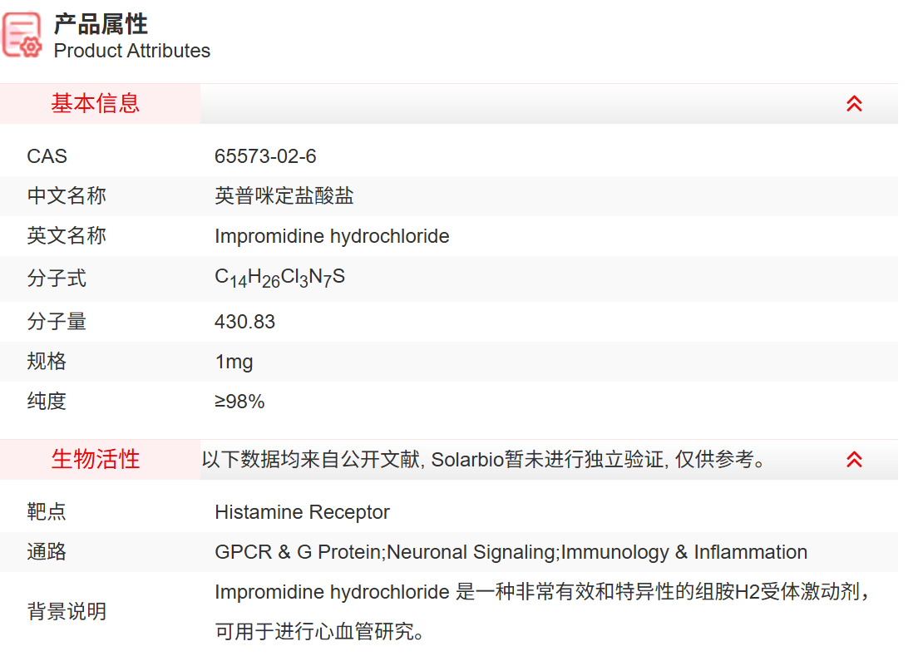913x661 pixels.
Task: Select the 基本信息 section header
Action: [96, 104]
